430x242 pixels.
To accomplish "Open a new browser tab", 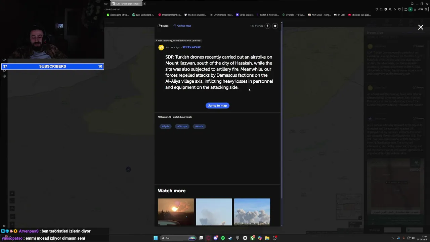I will pos(144,4).
